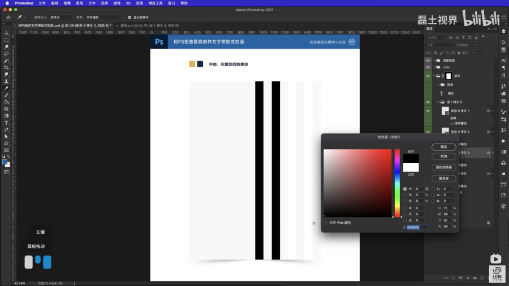Image resolution: width=509 pixels, height=286 pixels.
Task: Open the layer blend mode dropdown
Action: (440, 45)
